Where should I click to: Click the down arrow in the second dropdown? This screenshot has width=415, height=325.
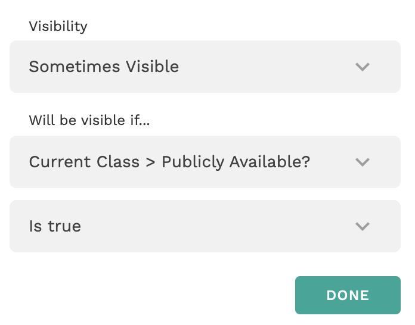click(x=363, y=162)
